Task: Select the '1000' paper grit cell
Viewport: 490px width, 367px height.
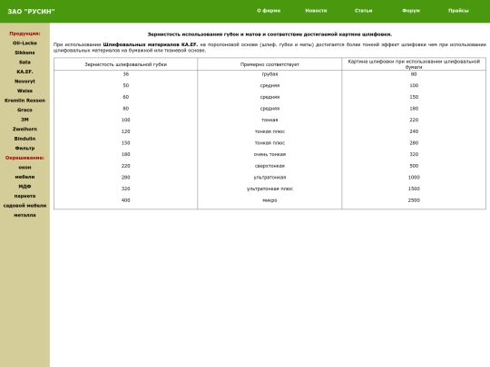Action: tap(414, 178)
